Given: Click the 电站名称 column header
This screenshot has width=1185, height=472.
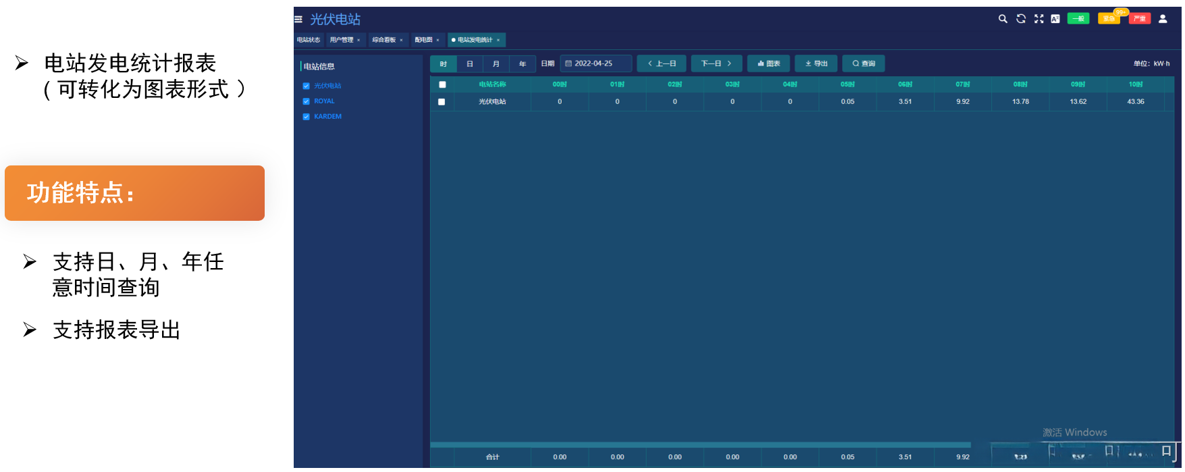Looking at the screenshot, I should [x=492, y=84].
